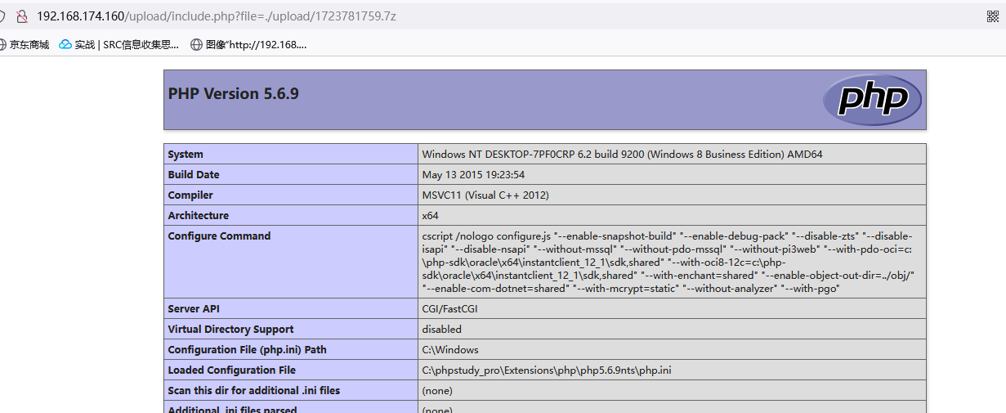Click the globe icon of 图像 bookmark
This screenshot has height=413, width=1006.
pos(196,45)
